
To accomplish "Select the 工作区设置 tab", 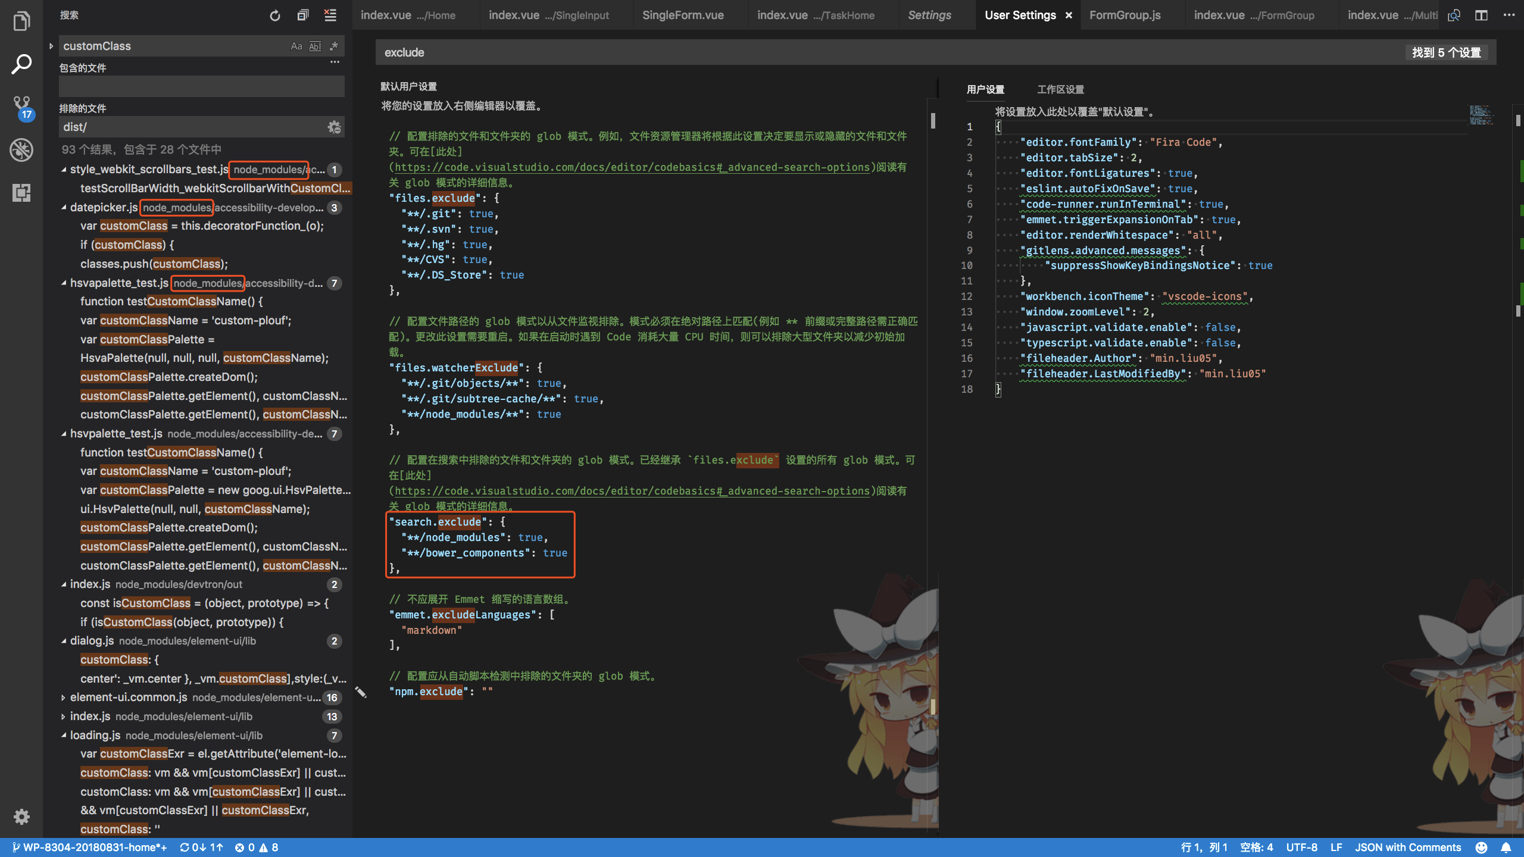I will tap(1060, 89).
